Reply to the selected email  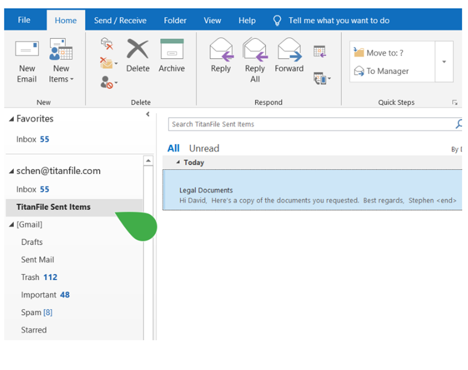[x=221, y=56]
